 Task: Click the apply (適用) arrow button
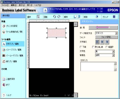103,28
